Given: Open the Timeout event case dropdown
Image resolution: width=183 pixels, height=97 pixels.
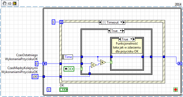Looking at the screenshot, I should click(x=121, y=22).
